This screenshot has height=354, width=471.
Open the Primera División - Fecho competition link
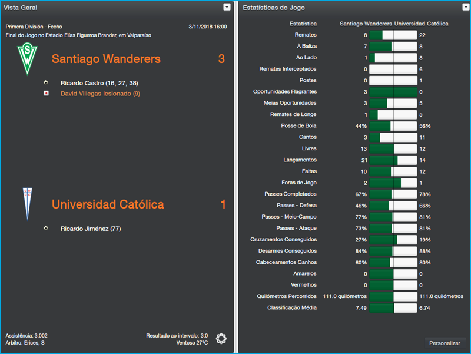(x=33, y=26)
